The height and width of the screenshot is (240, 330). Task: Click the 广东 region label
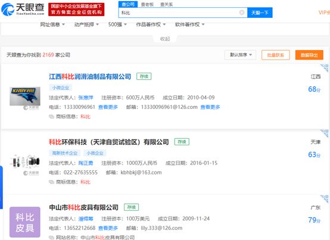[x=316, y=207]
